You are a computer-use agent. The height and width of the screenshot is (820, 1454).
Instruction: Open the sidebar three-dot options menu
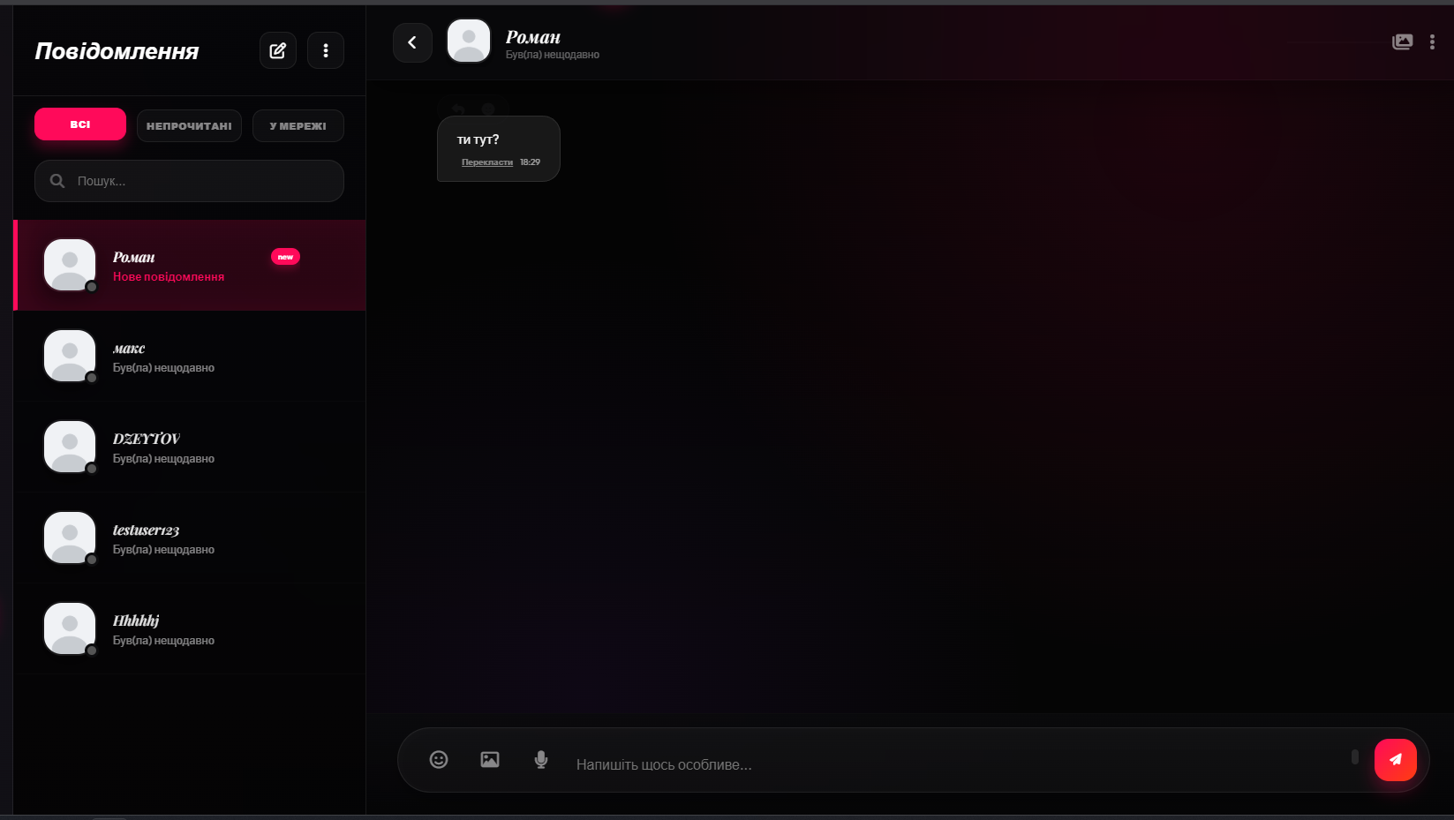click(x=326, y=50)
